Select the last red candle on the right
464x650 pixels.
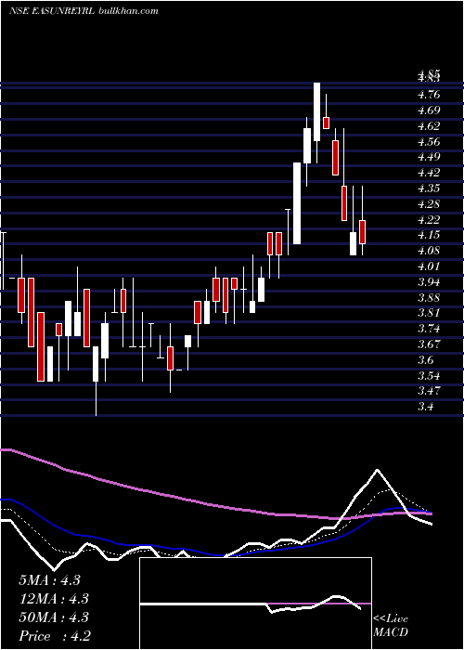coord(363,232)
